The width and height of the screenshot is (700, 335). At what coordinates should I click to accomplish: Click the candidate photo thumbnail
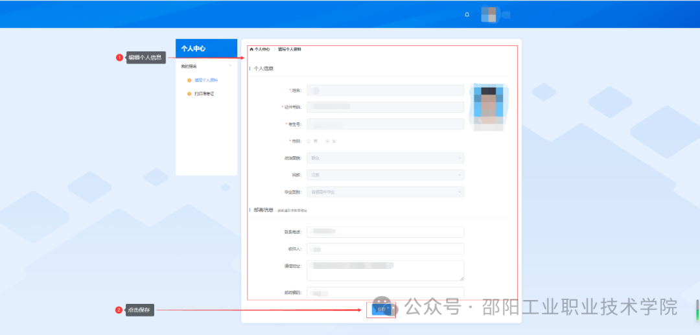pos(489,108)
